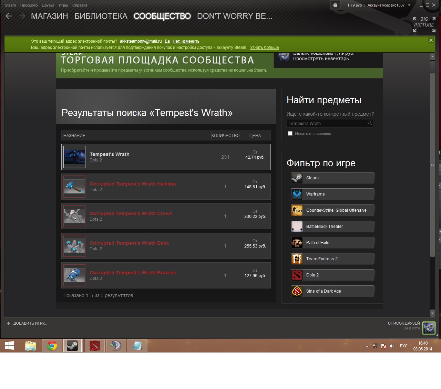Switch input language РУС

(x=404, y=346)
